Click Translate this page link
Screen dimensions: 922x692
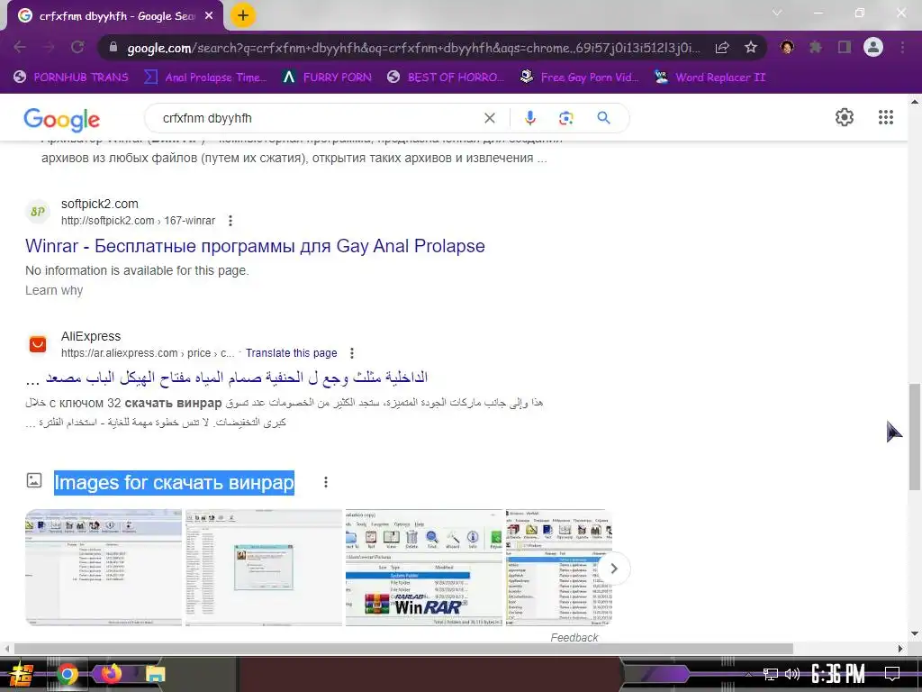click(292, 353)
